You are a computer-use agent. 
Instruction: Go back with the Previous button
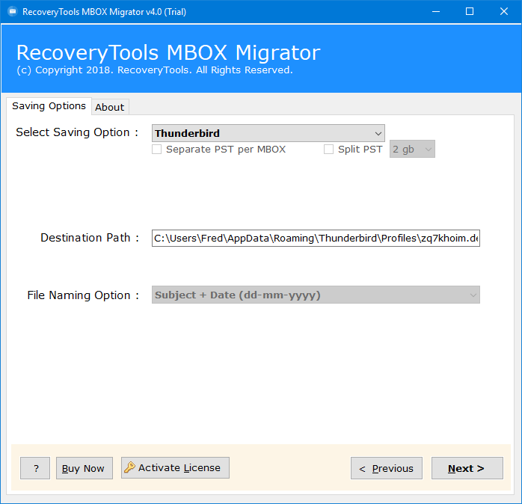(387, 468)
